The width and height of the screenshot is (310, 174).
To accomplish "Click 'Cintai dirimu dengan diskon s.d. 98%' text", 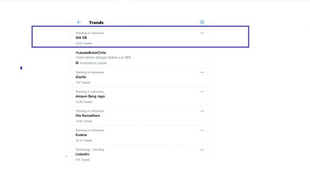I will (103, 58).
